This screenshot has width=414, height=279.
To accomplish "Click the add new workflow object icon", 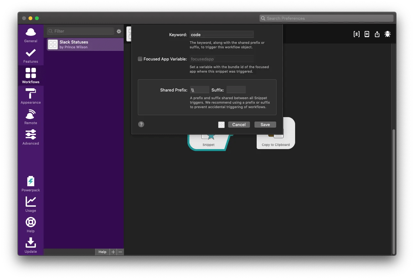I will coord(367,34).
